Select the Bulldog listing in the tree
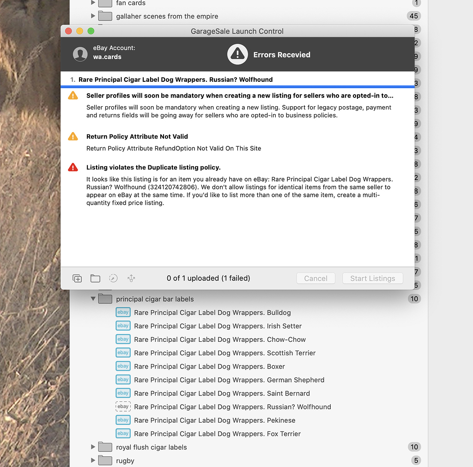The image size is (473, 467). click(212, 313)
